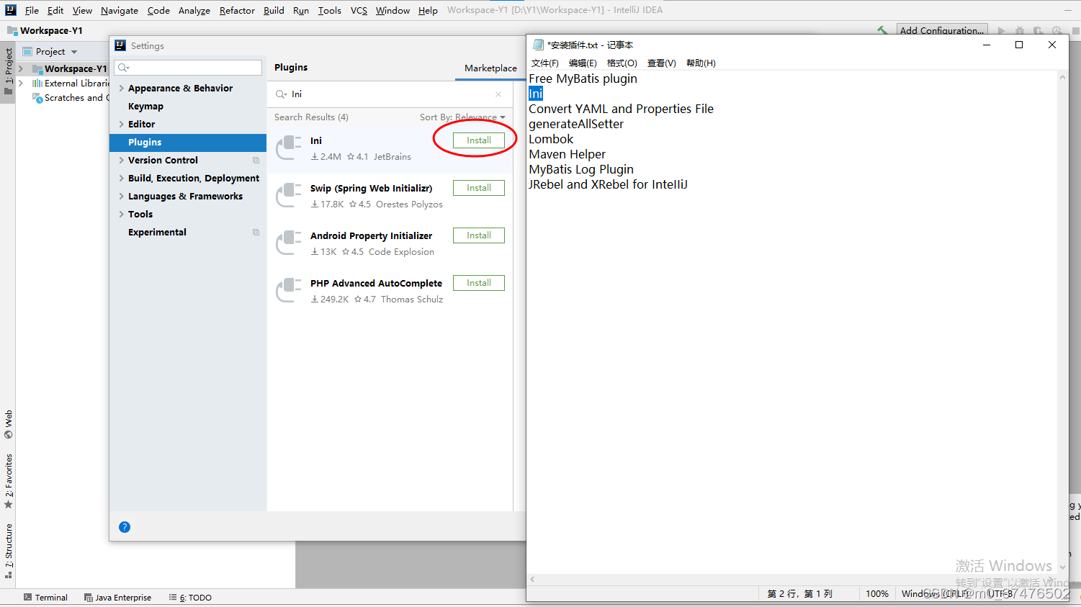Click Workspace-Y1 breadcrumb in navigation bar
The width and height of the screenshot is (1081, 607).
click(x=45, y=31)
